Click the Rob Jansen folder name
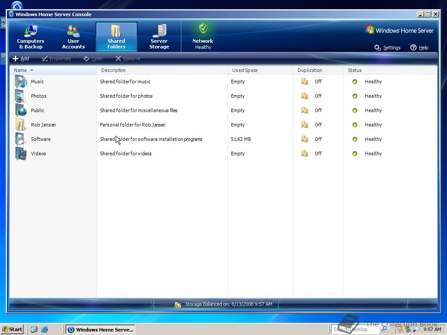 [43, 125]
